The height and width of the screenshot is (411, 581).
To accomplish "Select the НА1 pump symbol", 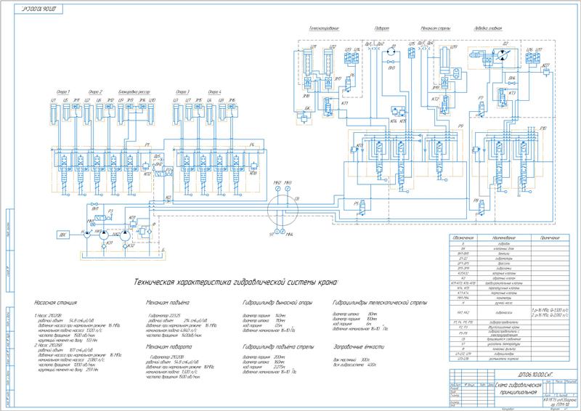I will pos(104,235).
